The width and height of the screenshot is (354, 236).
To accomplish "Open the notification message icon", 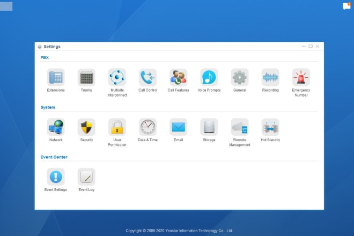I will [x=346, y=6].
